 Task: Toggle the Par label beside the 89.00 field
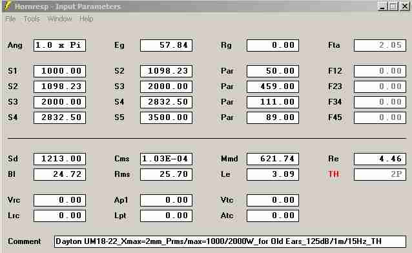pos(227,117)
